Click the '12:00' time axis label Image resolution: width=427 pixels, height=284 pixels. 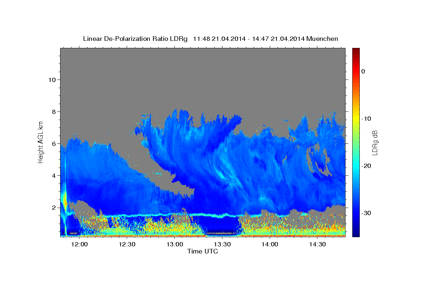tap(79, 244)
